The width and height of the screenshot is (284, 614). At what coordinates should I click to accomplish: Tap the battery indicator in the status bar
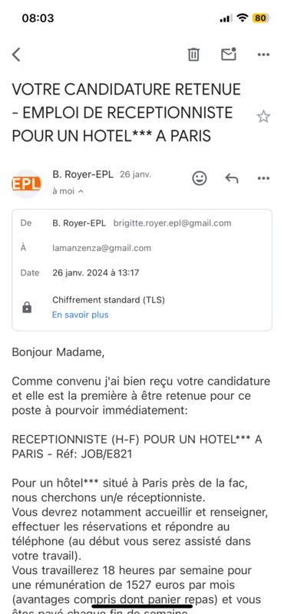pos(261,18)
